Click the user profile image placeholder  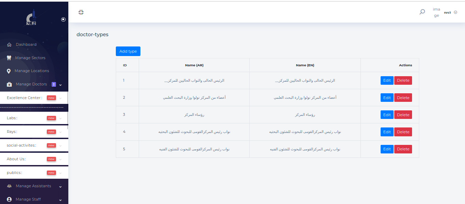[x=436, y=12]
